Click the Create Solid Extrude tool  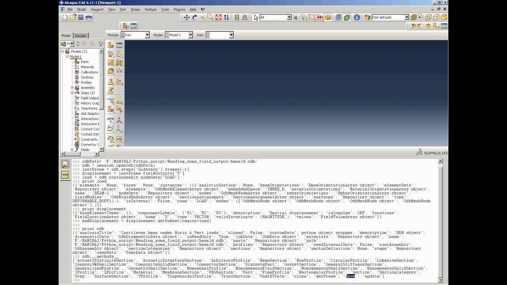point(111,54)
